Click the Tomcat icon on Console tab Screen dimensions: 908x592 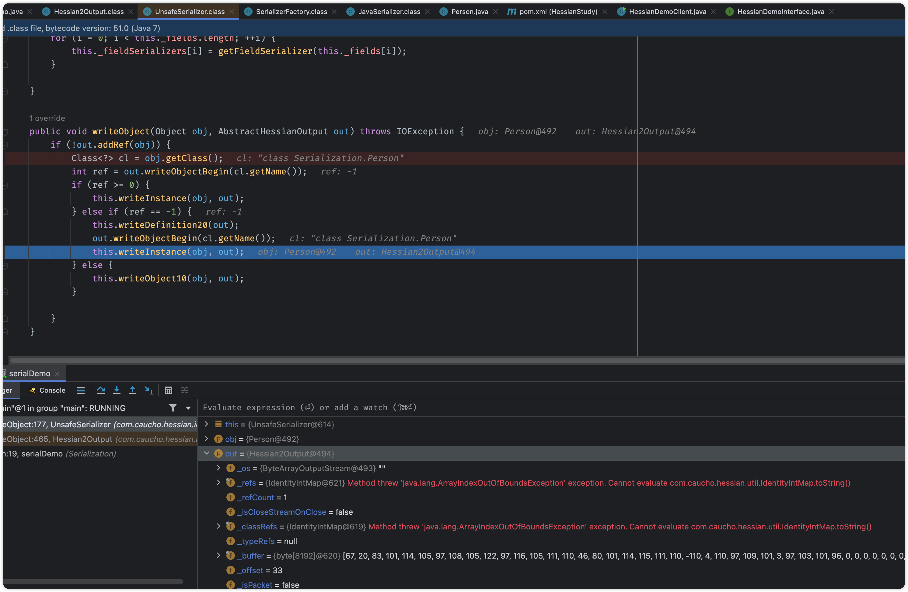coord(32,390)
